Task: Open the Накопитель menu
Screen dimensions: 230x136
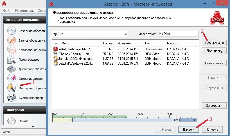Action: (x=24, y=11)
